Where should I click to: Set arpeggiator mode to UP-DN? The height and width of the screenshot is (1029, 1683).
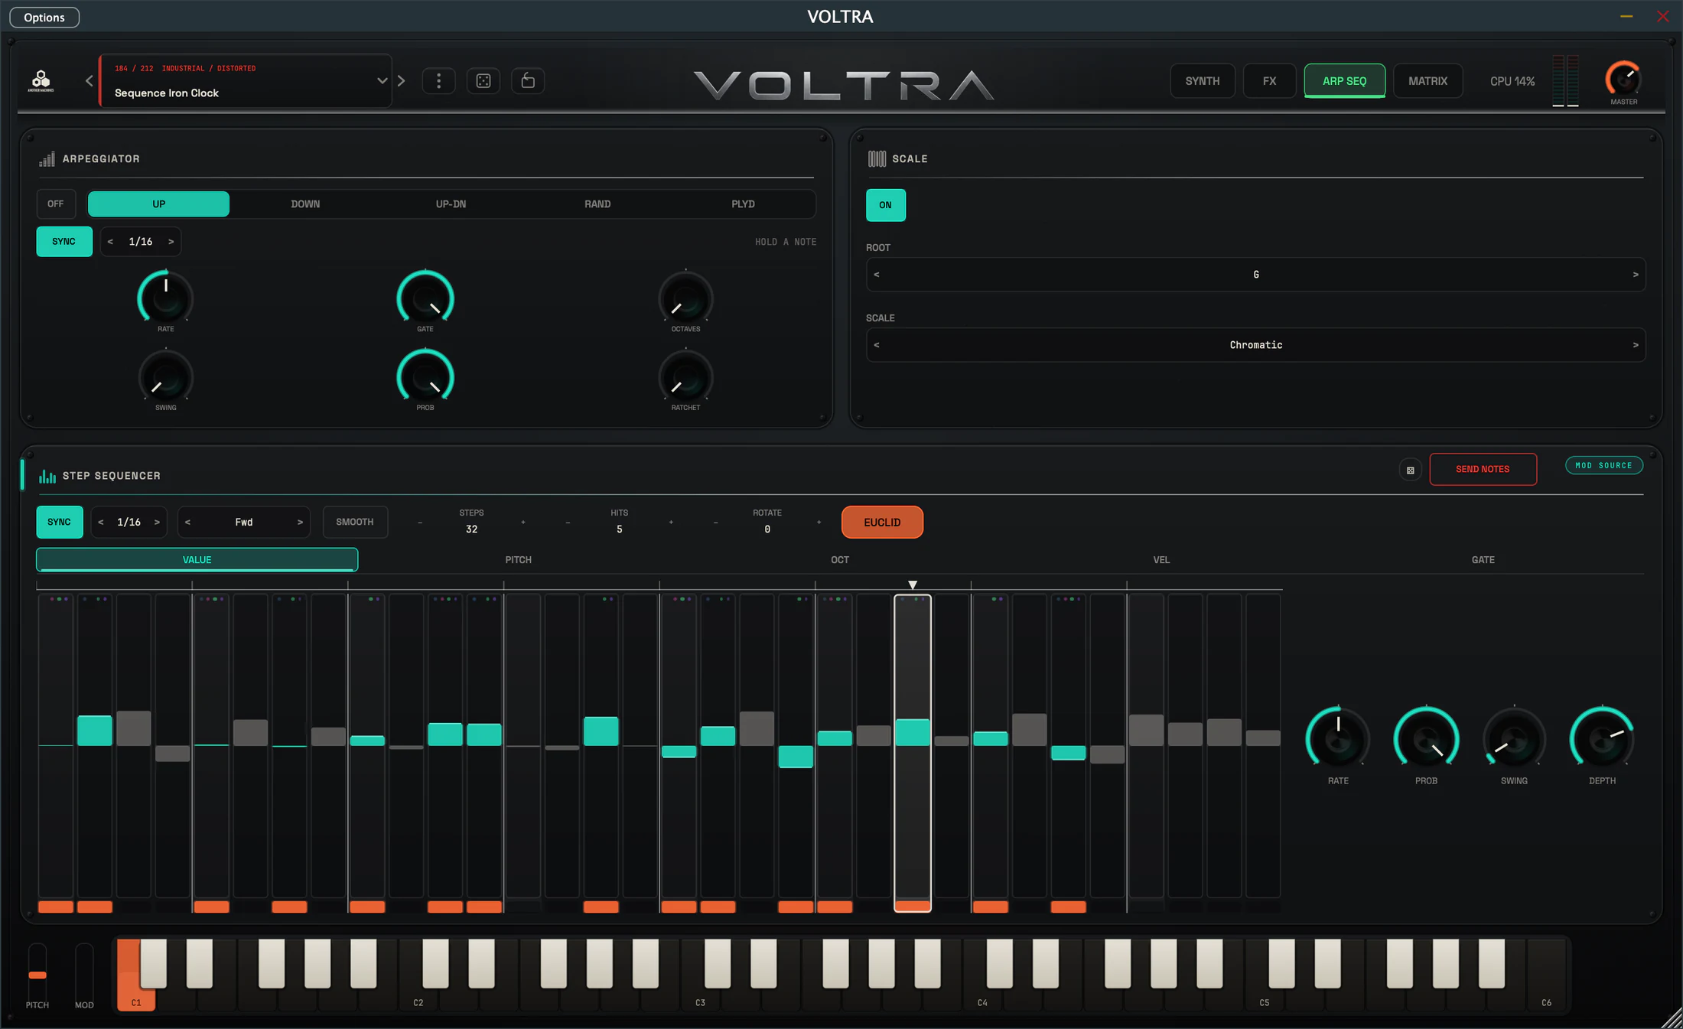point(451,204)
